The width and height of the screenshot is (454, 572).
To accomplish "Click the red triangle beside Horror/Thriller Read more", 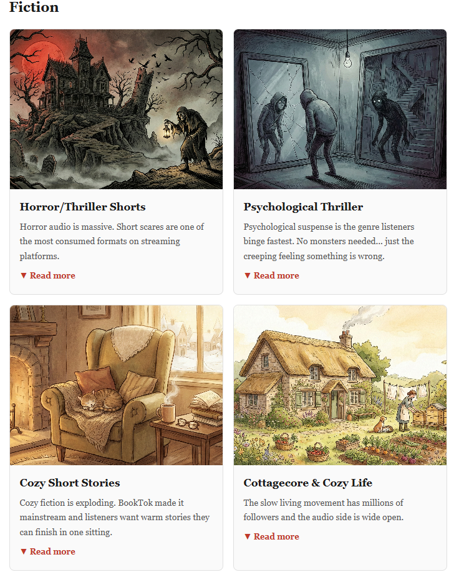I will pyautogui.click(x=23, y=275).
